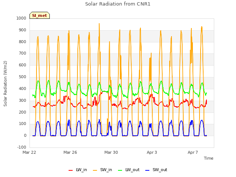Click the tallest SW_in peak near 950
This screenshot has height=177, width=236.
[x=99, y=24]
